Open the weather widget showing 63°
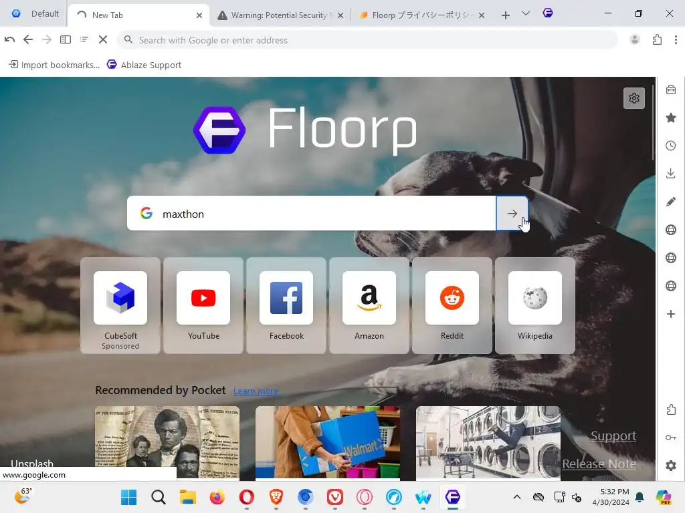 coord(23,496)
